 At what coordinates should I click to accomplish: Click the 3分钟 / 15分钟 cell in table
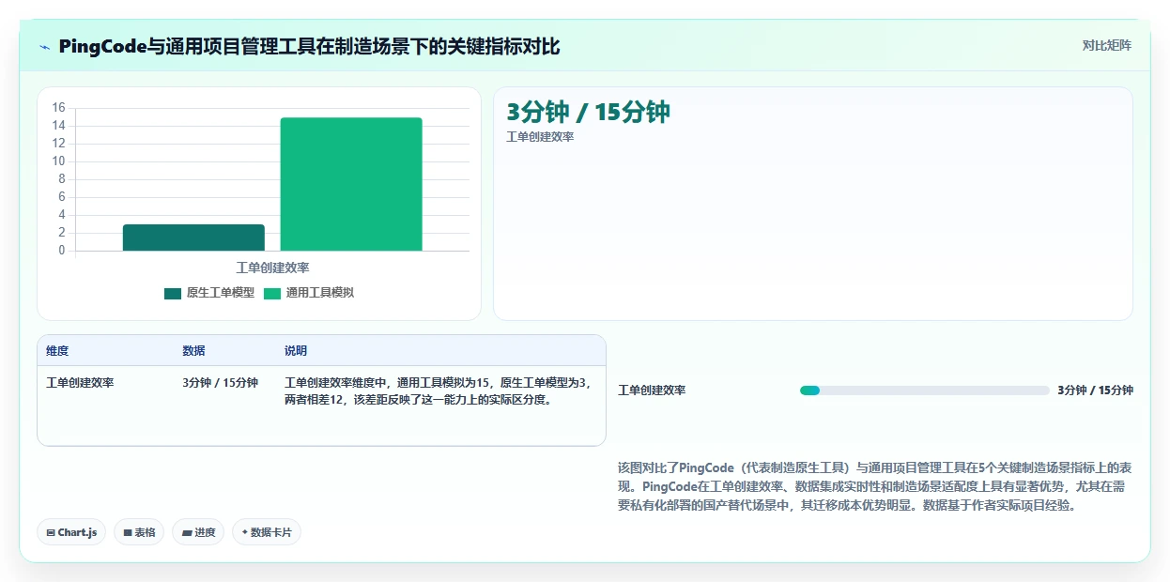220,383
